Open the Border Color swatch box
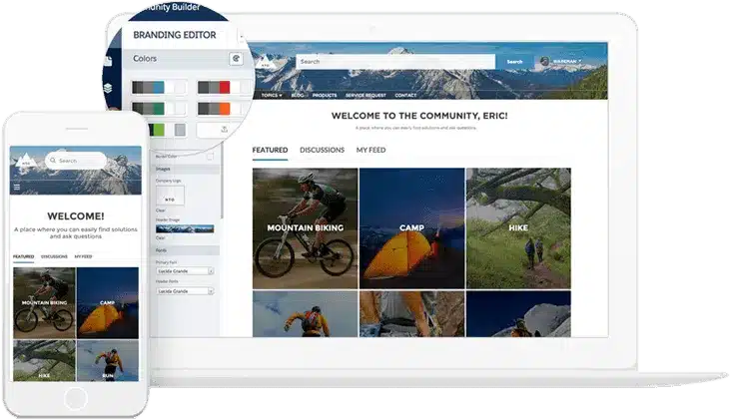Screen dimensions: 731x420 tap(211, 157)
